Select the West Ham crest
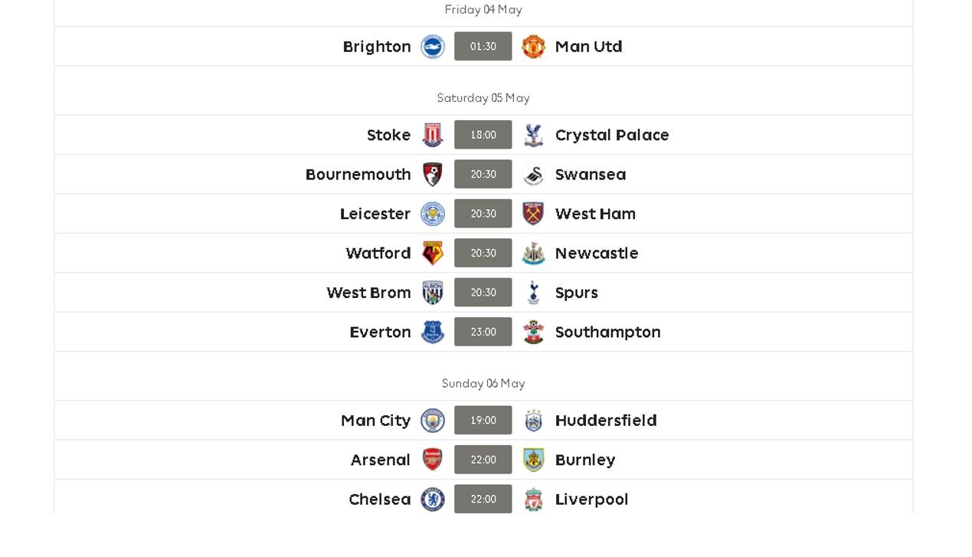Screen dimensions: 972x557 pos(533,214)
